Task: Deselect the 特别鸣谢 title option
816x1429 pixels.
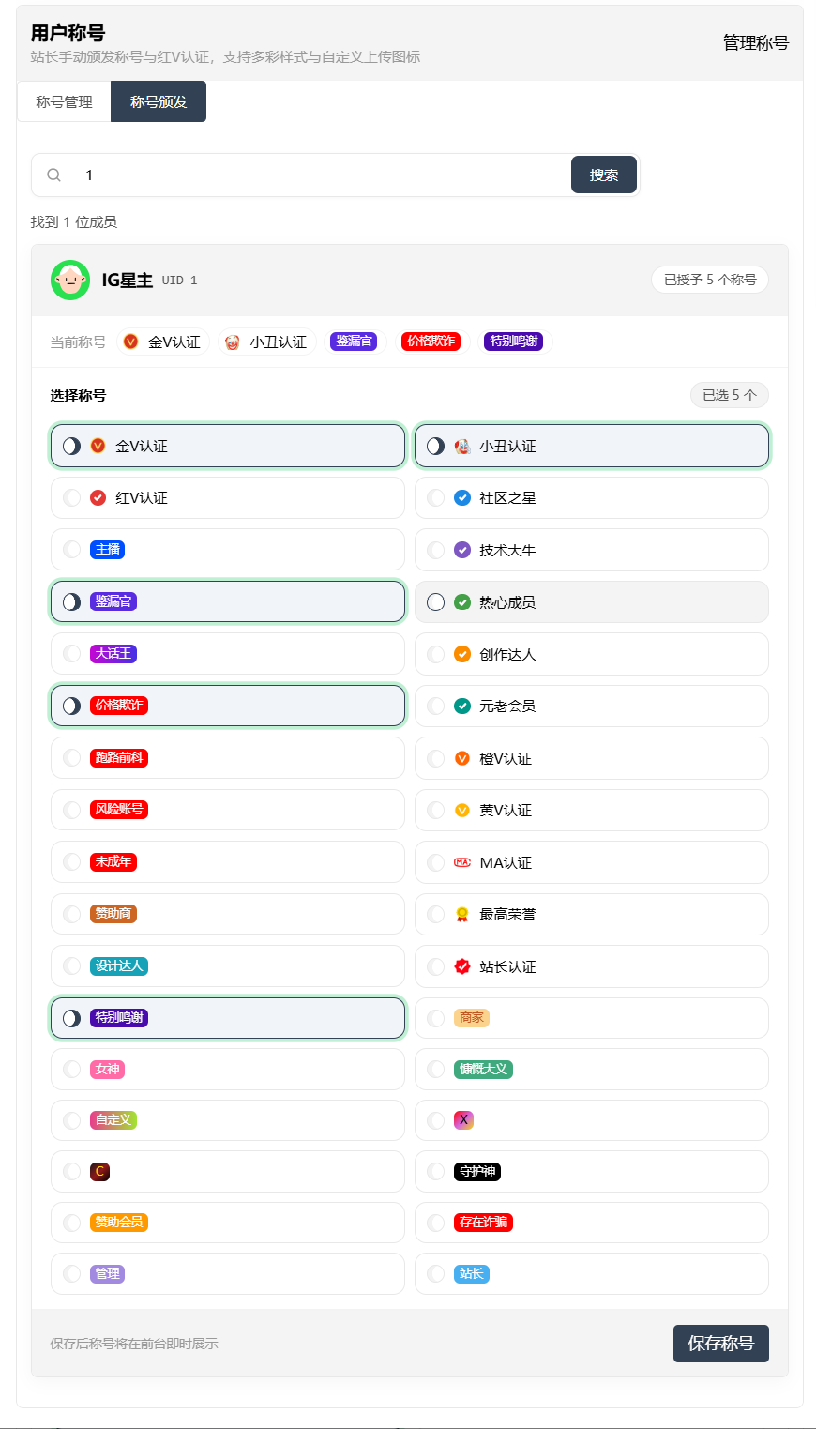Action: [71, 1018]
